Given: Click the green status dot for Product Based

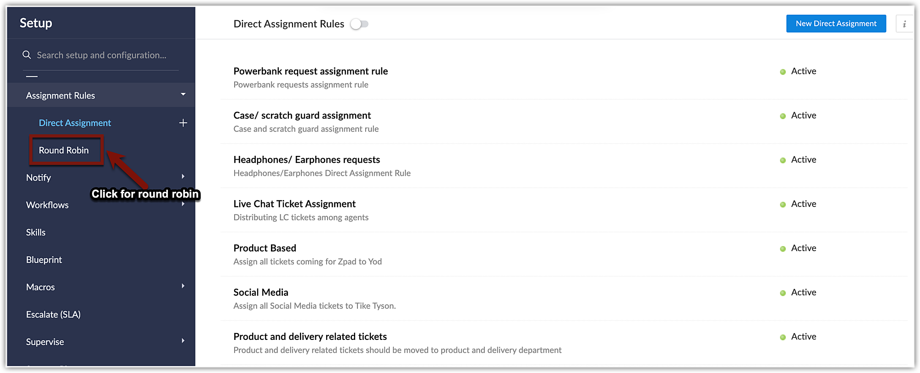Looking at the screenshot, I should tap(782, 249).
